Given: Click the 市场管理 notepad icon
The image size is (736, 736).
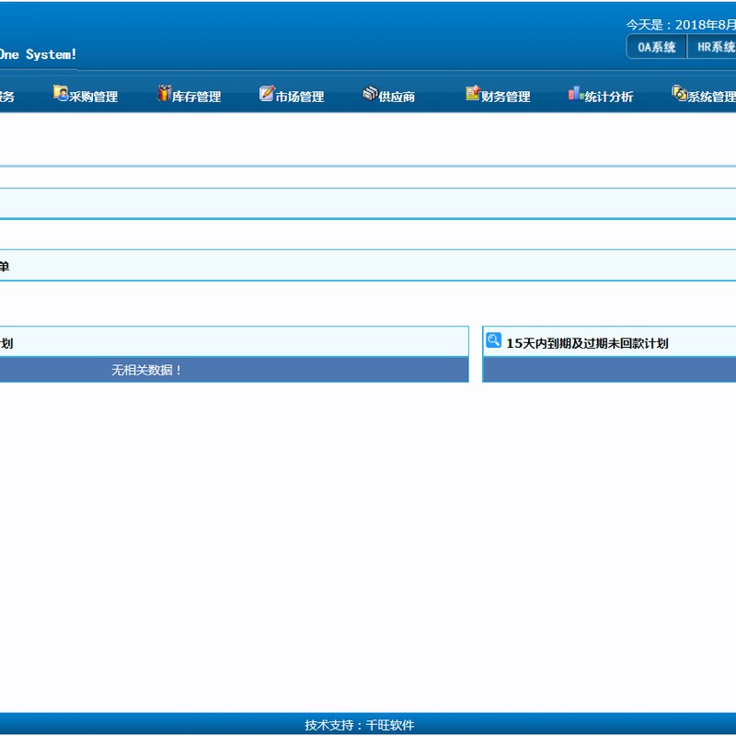Looking at the screenshot, I should pos(267,93).
